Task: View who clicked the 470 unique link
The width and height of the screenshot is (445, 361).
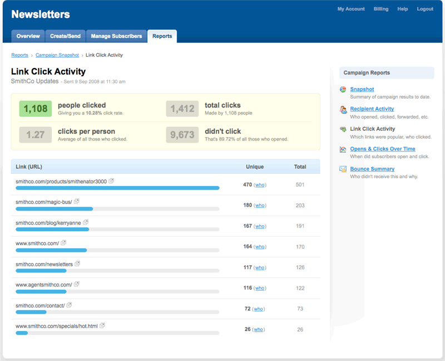Action: tap(260, 185)
